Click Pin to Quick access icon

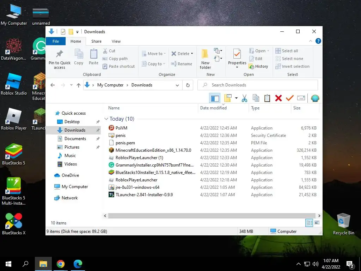click(x=59, y=54)
